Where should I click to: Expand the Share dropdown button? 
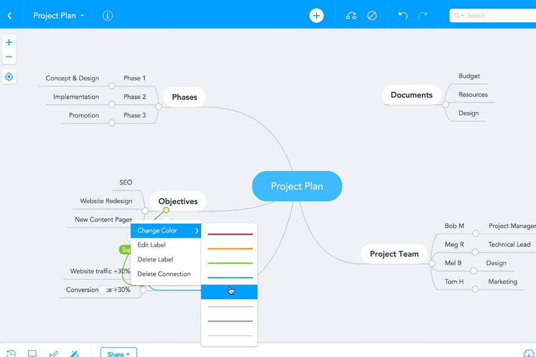118,354
